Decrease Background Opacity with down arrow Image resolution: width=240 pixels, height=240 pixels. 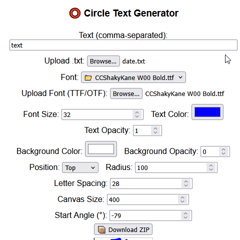223,153
